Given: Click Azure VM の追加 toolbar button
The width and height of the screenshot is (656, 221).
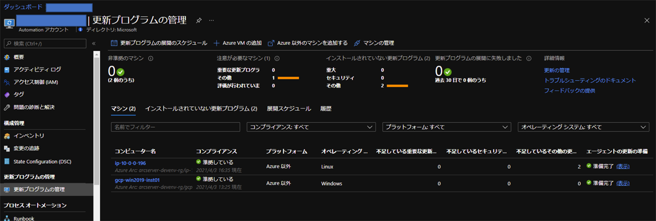Looking at the screenshot, I should [x=237, y=43].
